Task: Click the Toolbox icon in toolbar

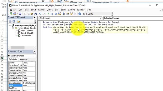Action: [75, 14]
